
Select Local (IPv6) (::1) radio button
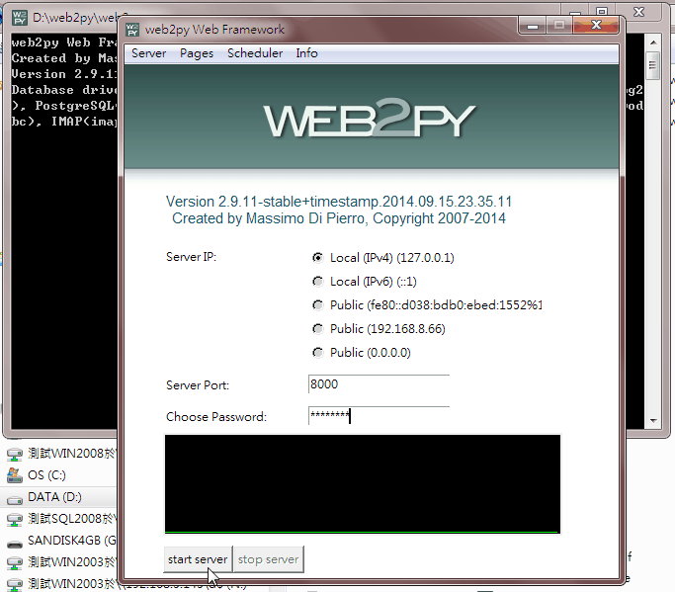tap(317, 281)
